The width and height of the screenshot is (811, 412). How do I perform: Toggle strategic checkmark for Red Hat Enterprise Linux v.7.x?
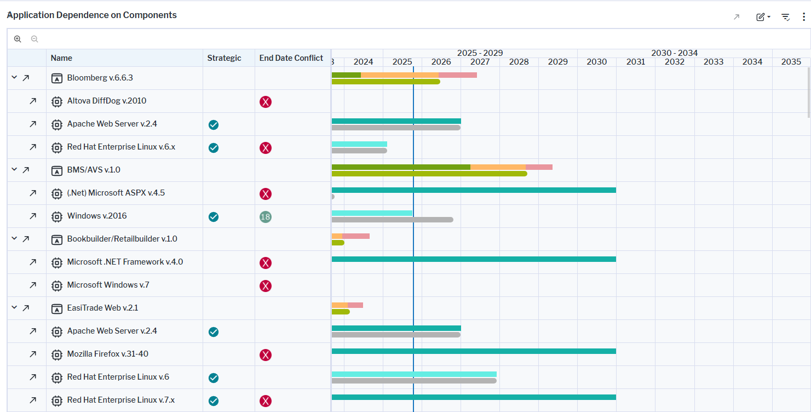tap(214, 401)
